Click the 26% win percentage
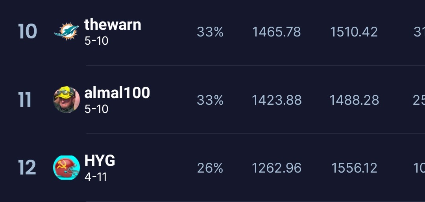425x202 pixels. click(210, 168)
